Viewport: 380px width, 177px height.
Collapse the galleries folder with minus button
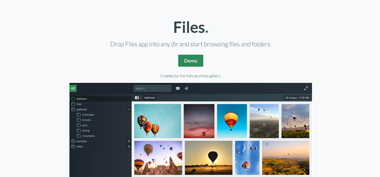click(x=129, y=109)
